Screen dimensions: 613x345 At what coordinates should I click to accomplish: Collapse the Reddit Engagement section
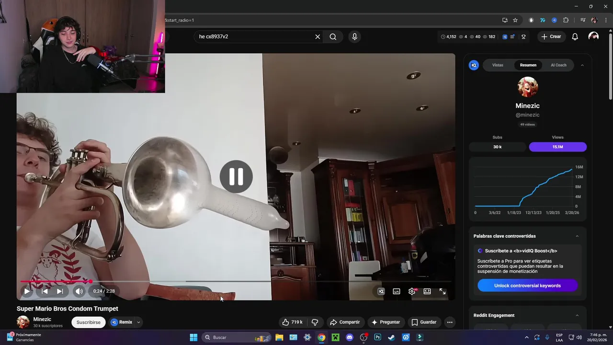pyautogui.click(x=577, y=315)
